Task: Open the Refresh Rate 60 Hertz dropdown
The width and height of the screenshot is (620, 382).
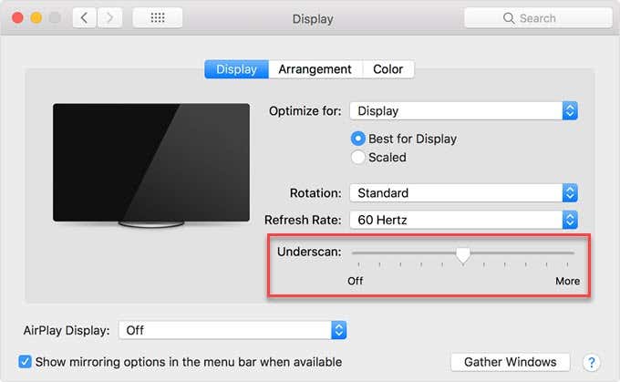Action: (463, 220)
